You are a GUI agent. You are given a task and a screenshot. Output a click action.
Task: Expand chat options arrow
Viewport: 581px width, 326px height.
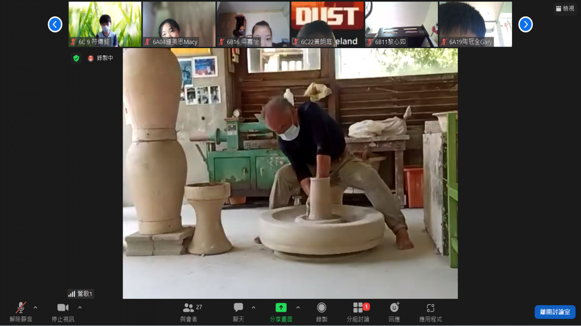click(253, 307)
